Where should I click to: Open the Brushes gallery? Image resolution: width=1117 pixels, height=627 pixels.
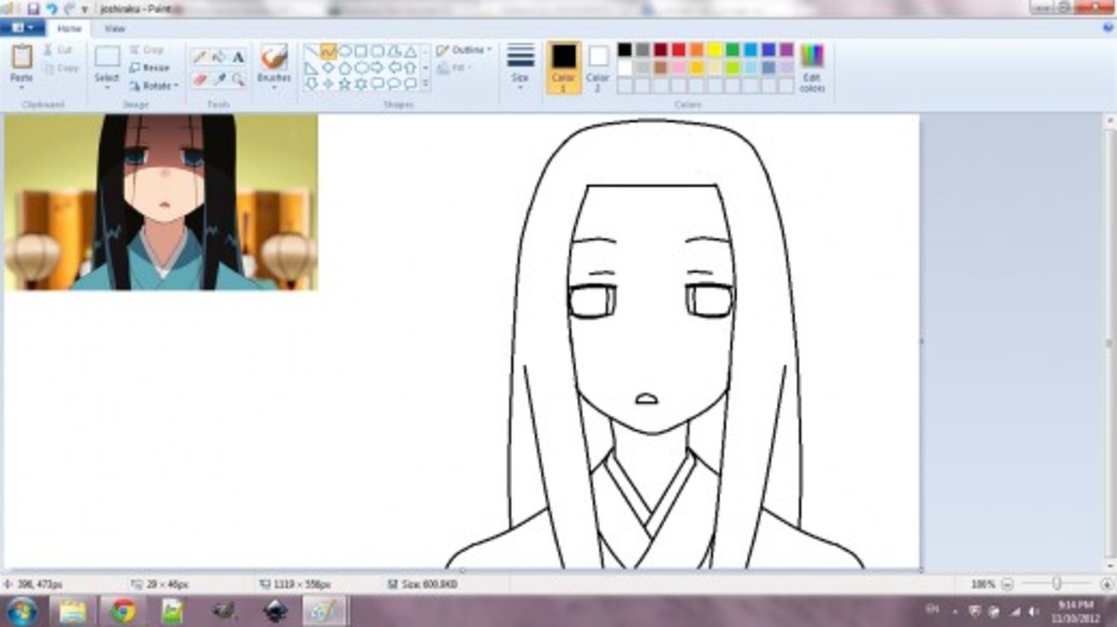(x=273, y=65)
